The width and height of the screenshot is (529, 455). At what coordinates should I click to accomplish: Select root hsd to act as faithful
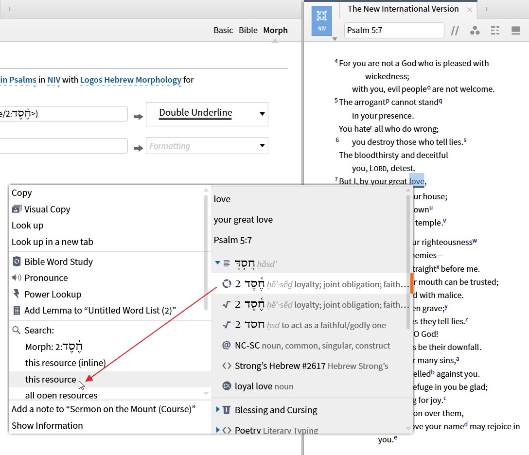310,325
